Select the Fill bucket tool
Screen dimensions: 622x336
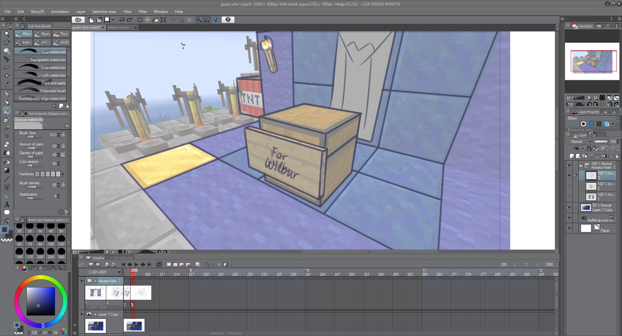point(7,162)
